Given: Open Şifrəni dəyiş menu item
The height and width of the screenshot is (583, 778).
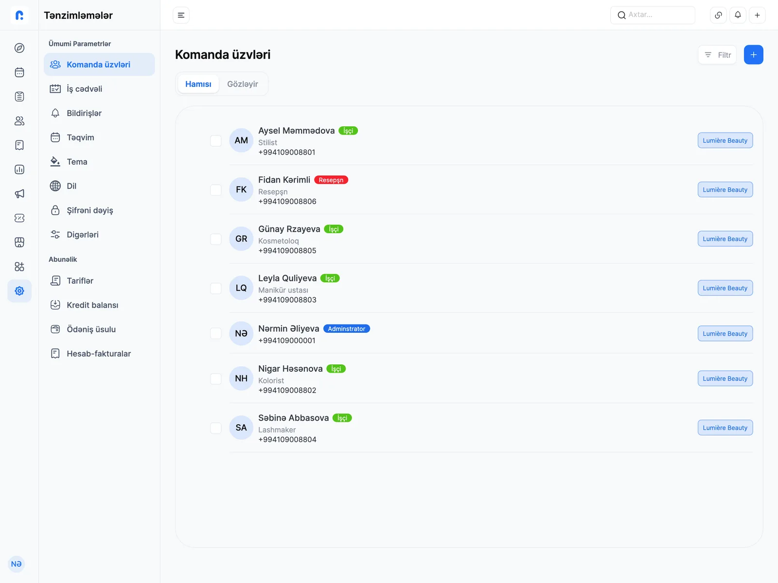Looking at the screenshot, I should coord(99,210).
